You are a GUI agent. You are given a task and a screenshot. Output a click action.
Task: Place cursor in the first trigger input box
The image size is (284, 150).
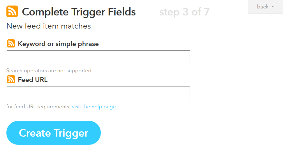click(98, 58)
